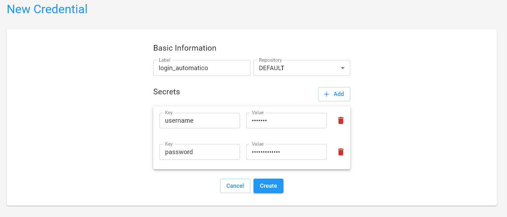Click the Secrets section heading
Viewport: 507px width, 217px height.
(166, 92)
